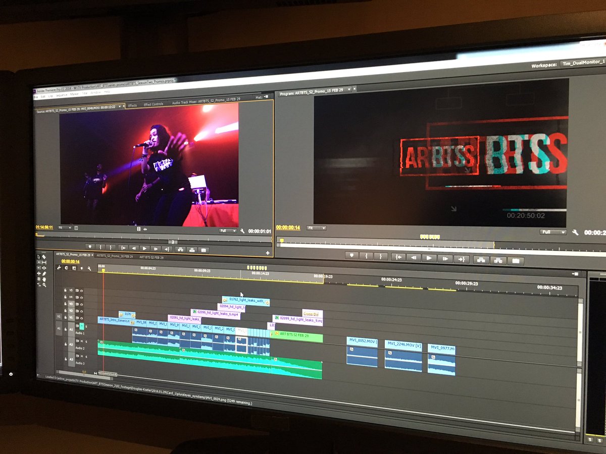Switch to ARTBTS_S2_Promo_30 FEB 29 timeline tab
This screenshot has width=606, height=454.
tap(115, 256)
